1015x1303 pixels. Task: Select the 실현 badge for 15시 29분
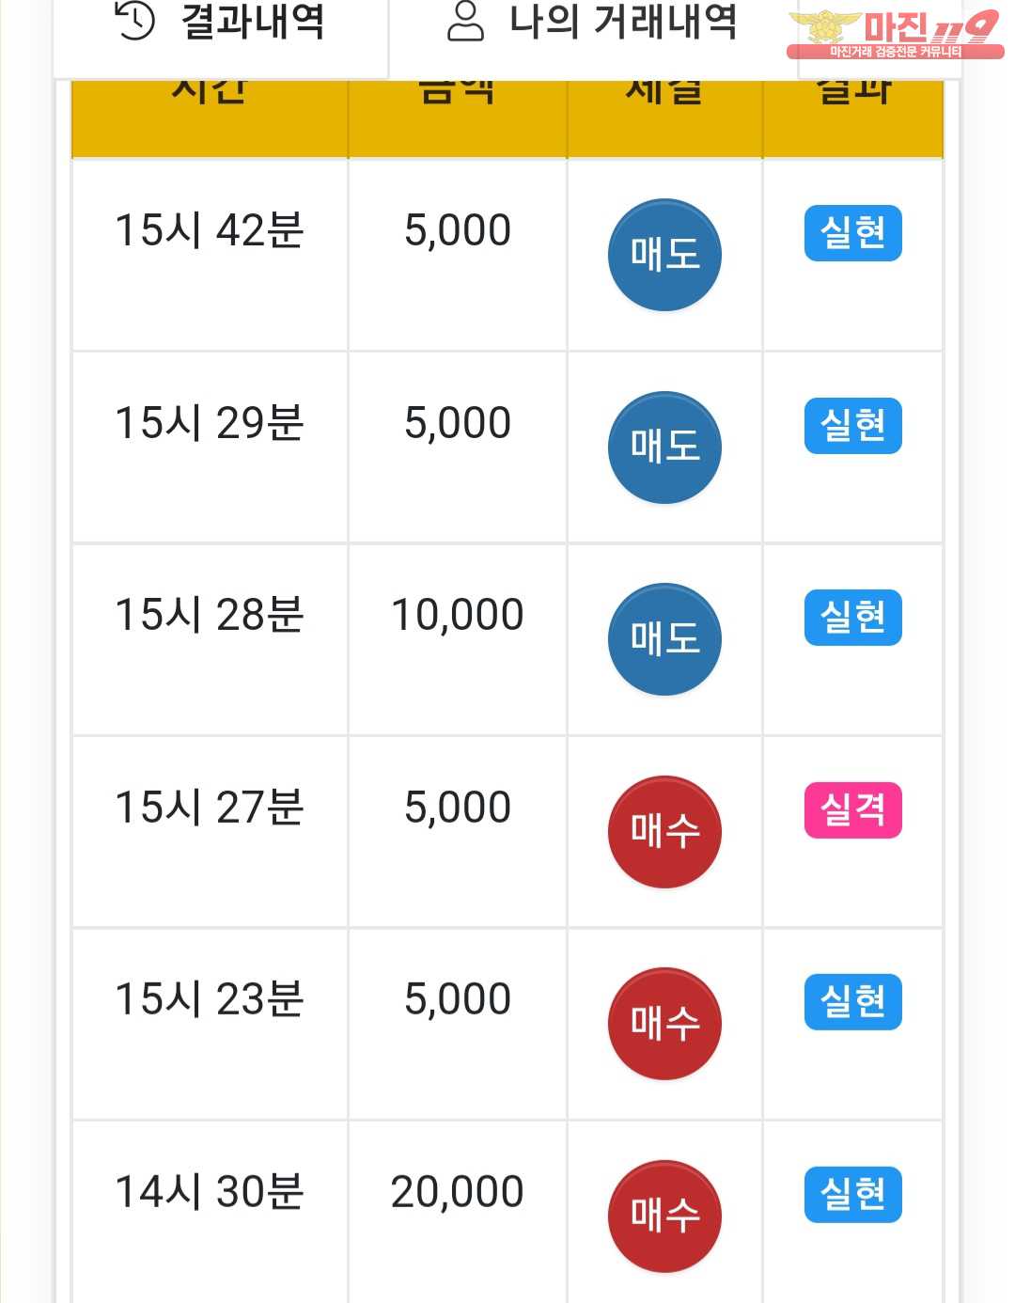click(x=853, y=426)
